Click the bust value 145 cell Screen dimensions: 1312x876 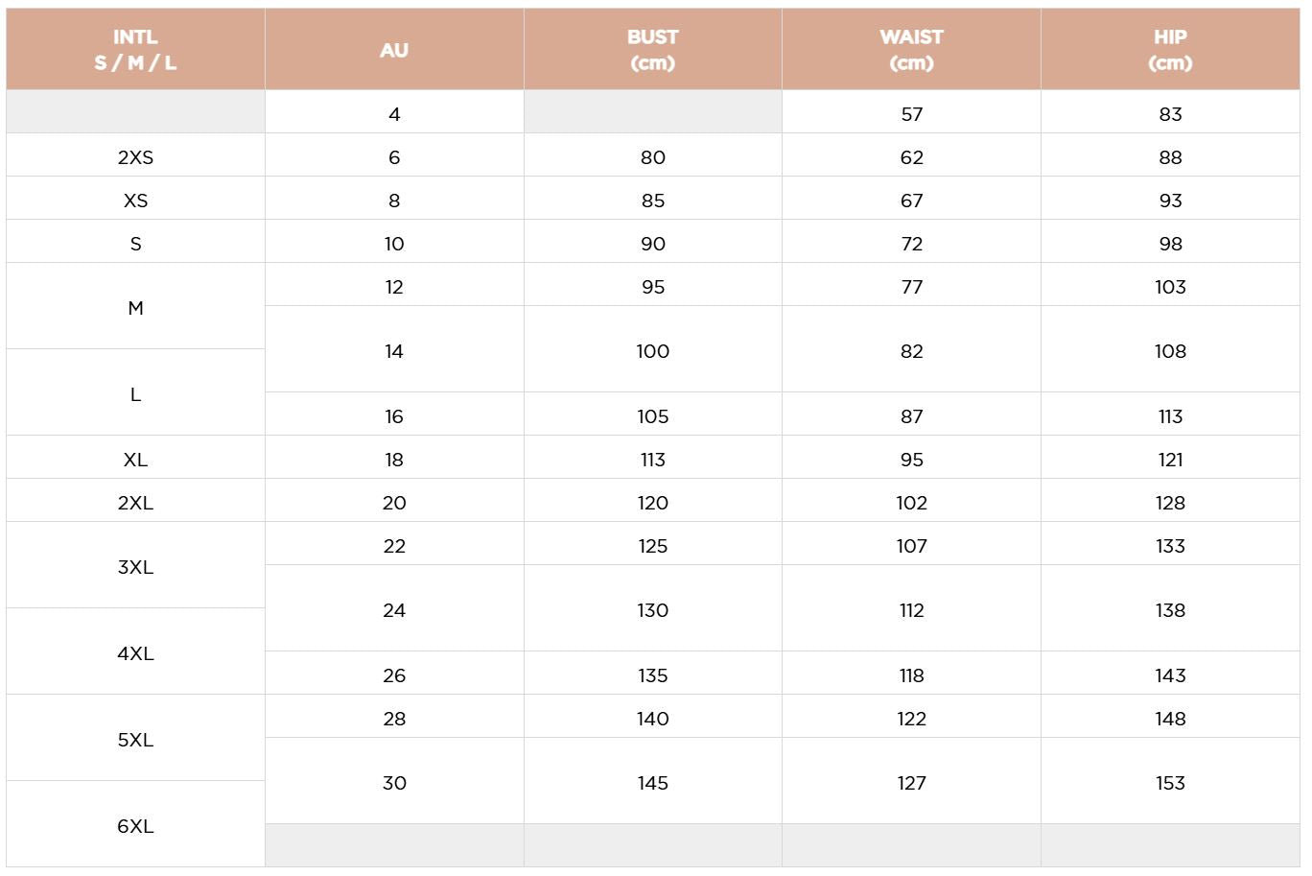point(652,783)
